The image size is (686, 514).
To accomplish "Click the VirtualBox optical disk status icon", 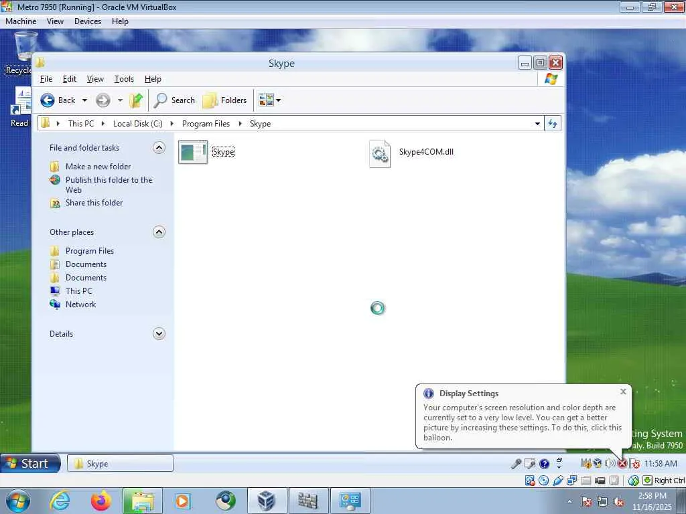I will [x=543, y=481].
